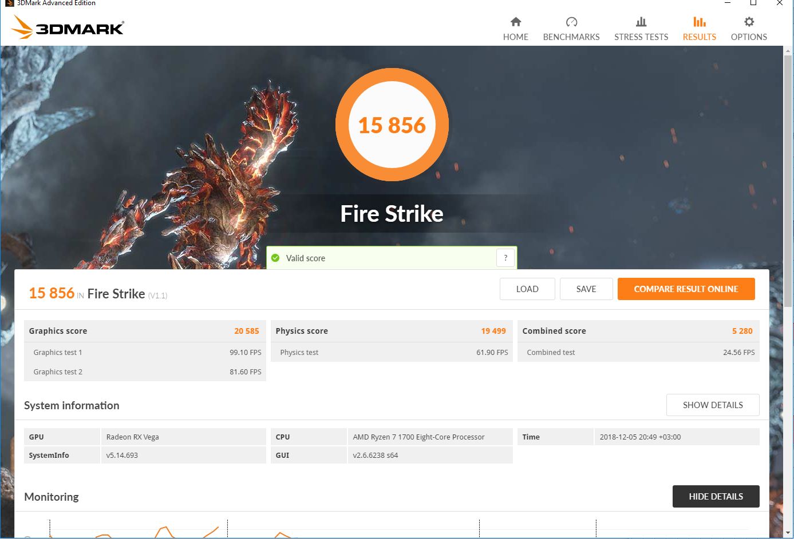Click HIDE DETAILS for monitoring

[716, 496]
